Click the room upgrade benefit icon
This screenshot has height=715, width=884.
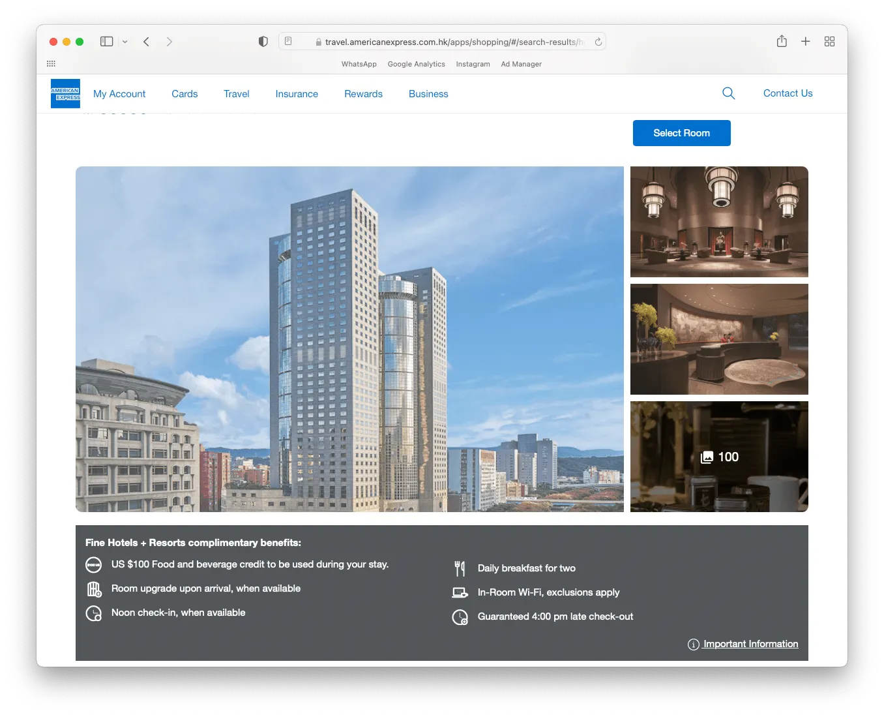pyautogui.click(x=94, y=589)
